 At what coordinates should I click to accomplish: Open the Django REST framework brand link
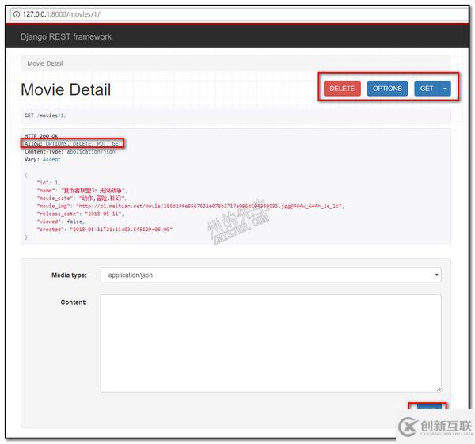point(66,36)
